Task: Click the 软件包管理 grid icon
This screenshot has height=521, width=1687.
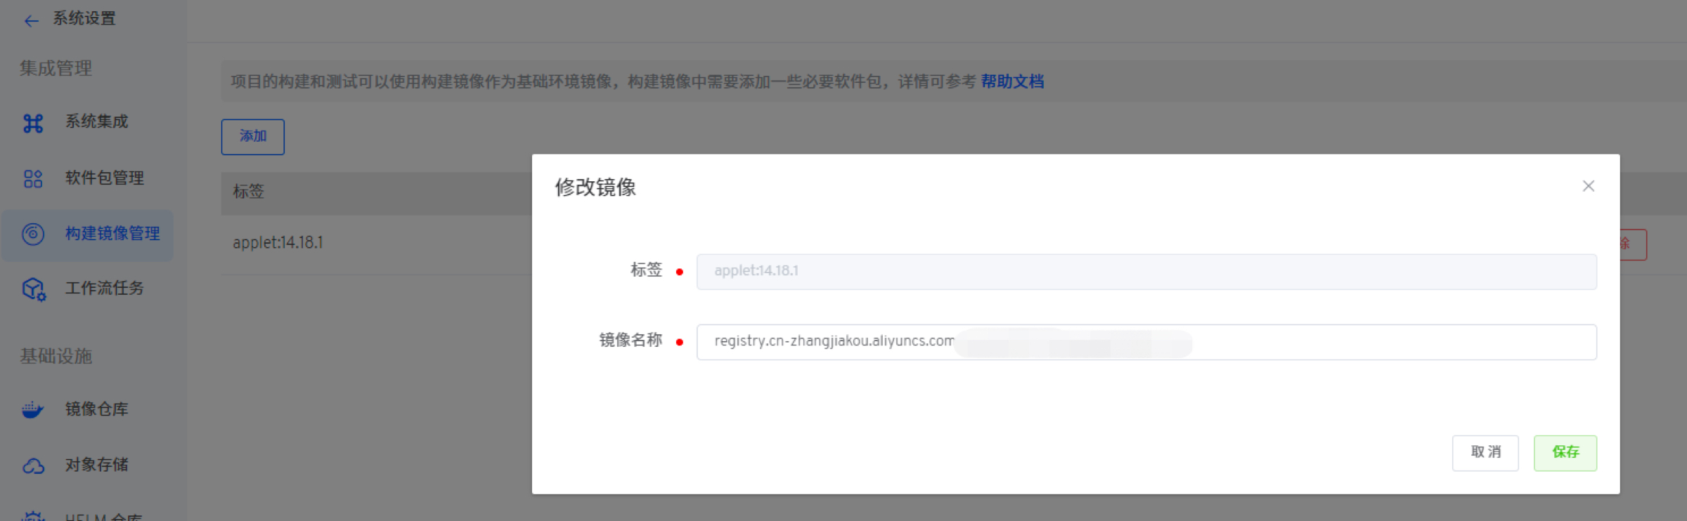Action: [33, 178]
